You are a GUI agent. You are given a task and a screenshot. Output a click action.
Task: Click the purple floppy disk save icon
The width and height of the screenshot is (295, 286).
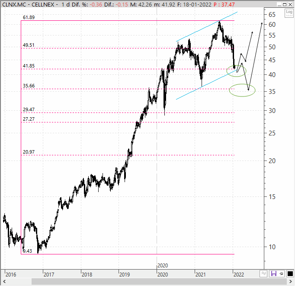[273, 273]
